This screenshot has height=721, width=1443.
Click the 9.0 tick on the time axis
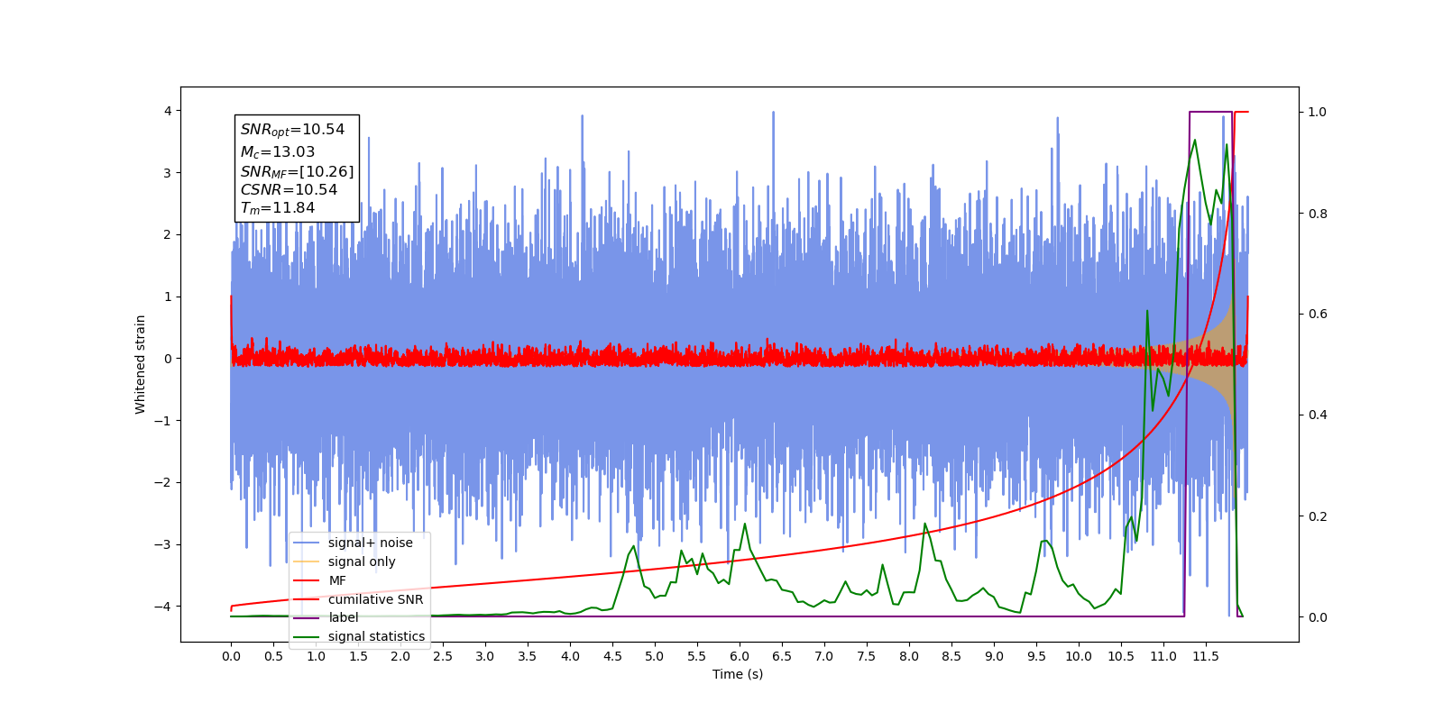994,656
